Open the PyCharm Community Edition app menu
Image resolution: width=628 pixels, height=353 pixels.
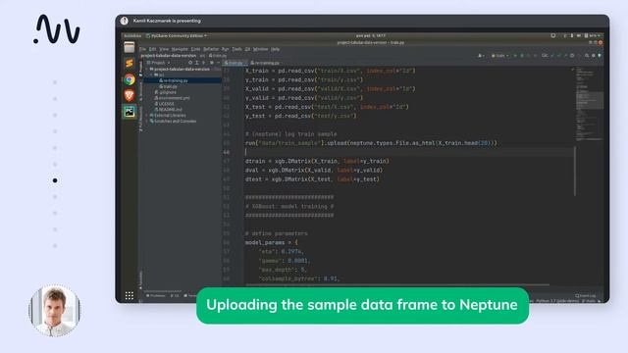point(177,35)
